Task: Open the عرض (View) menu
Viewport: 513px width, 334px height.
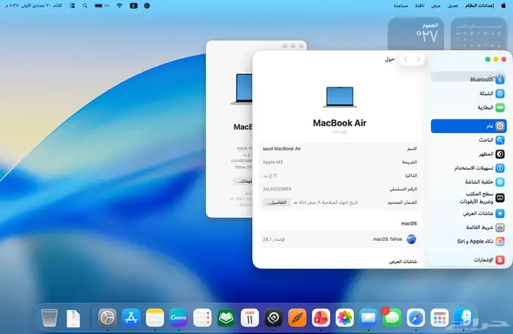Action: tap(436, 6)
